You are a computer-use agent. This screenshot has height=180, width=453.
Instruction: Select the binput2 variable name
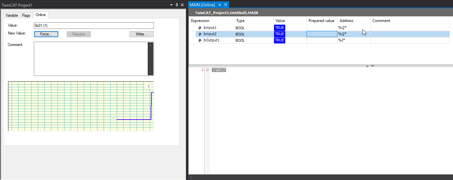[x=210, y=34]
